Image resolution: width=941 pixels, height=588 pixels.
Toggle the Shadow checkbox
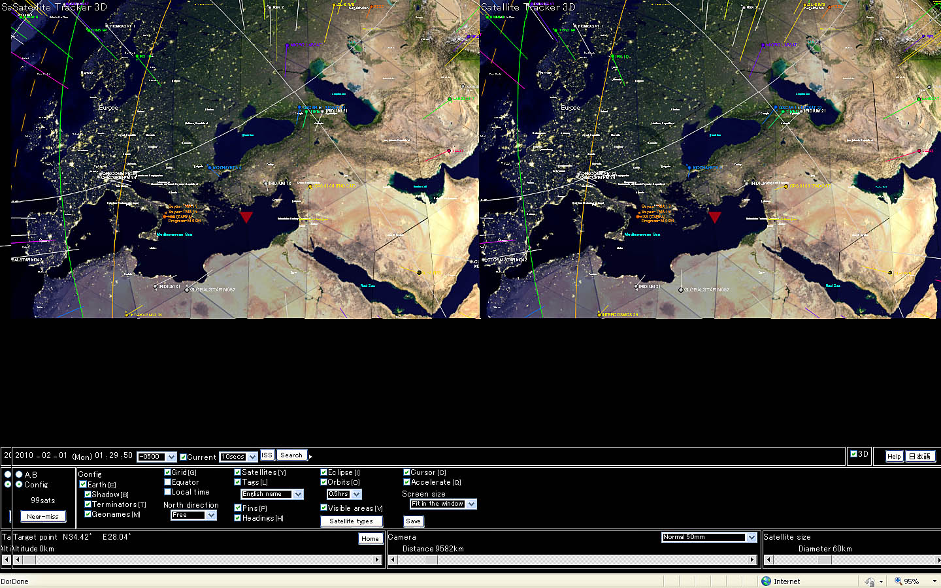click(x=88, y=495)
